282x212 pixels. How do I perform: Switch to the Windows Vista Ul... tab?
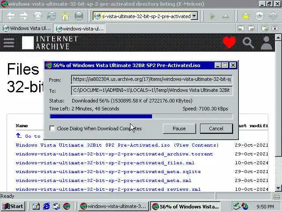27,28
